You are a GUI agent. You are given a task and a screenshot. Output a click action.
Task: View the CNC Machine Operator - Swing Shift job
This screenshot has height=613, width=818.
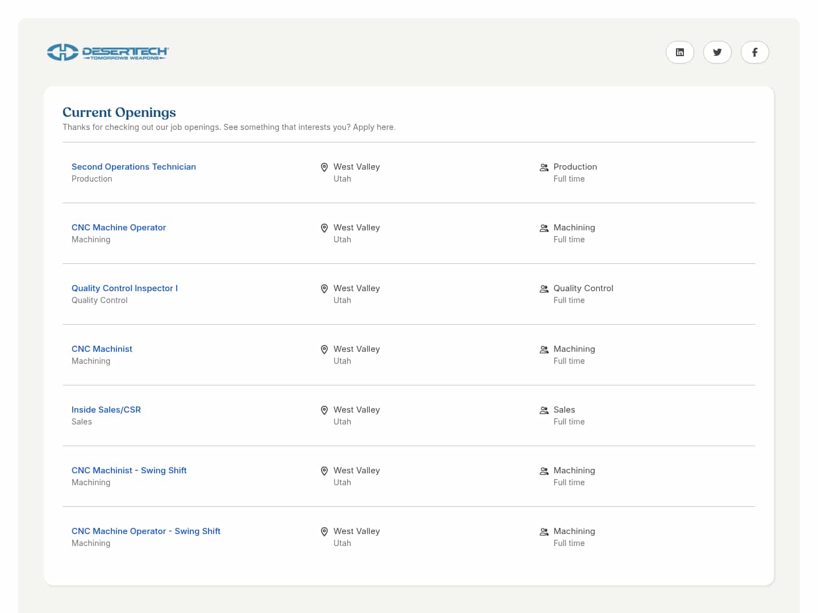[146, 531]
